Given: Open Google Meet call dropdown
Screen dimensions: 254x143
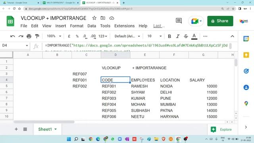Looking at the screenshot, I should point(196,21).
